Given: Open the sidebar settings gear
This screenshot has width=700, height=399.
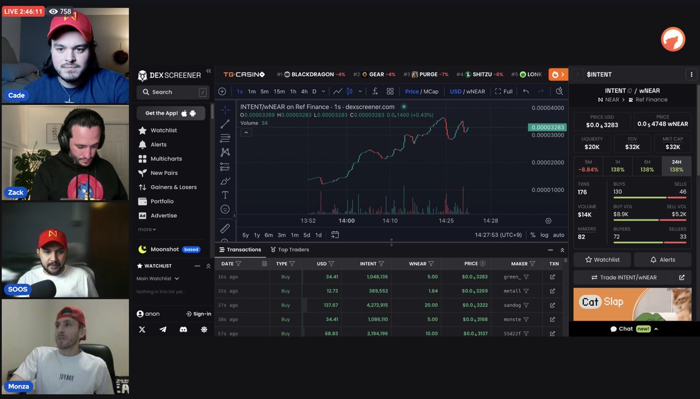Looking at the screenshot, I should (204, 330).
